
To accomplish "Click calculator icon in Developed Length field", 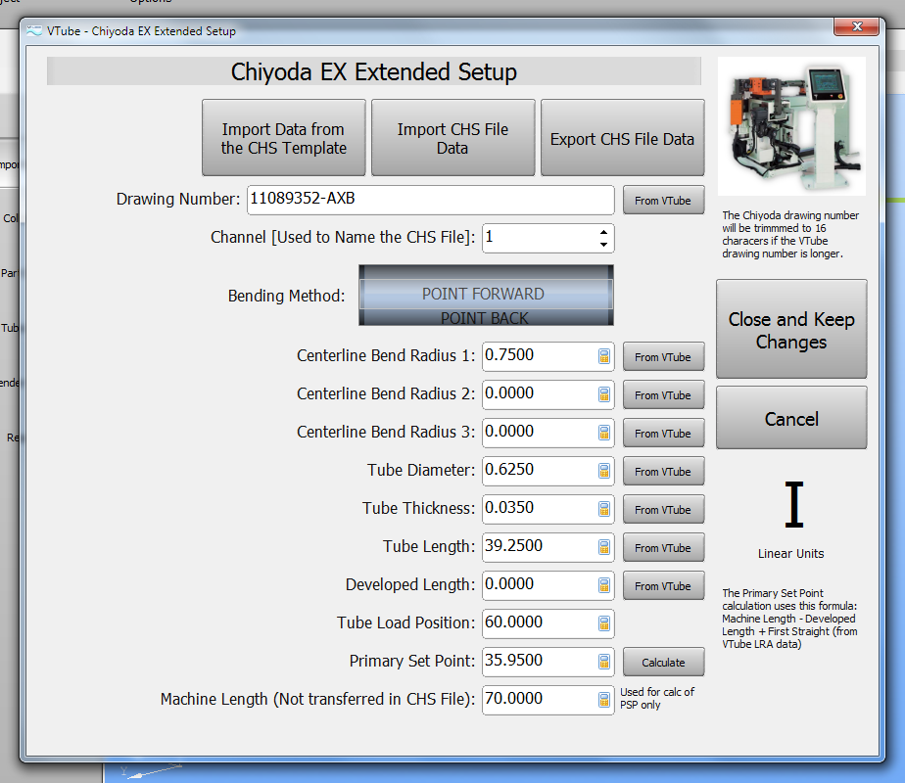I will click(604, 586).
